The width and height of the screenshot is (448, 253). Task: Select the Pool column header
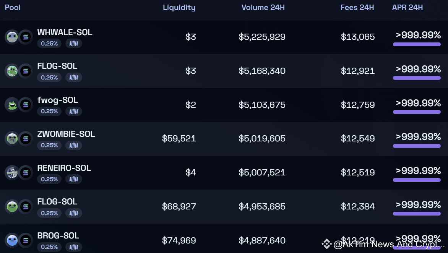(13, 7)
